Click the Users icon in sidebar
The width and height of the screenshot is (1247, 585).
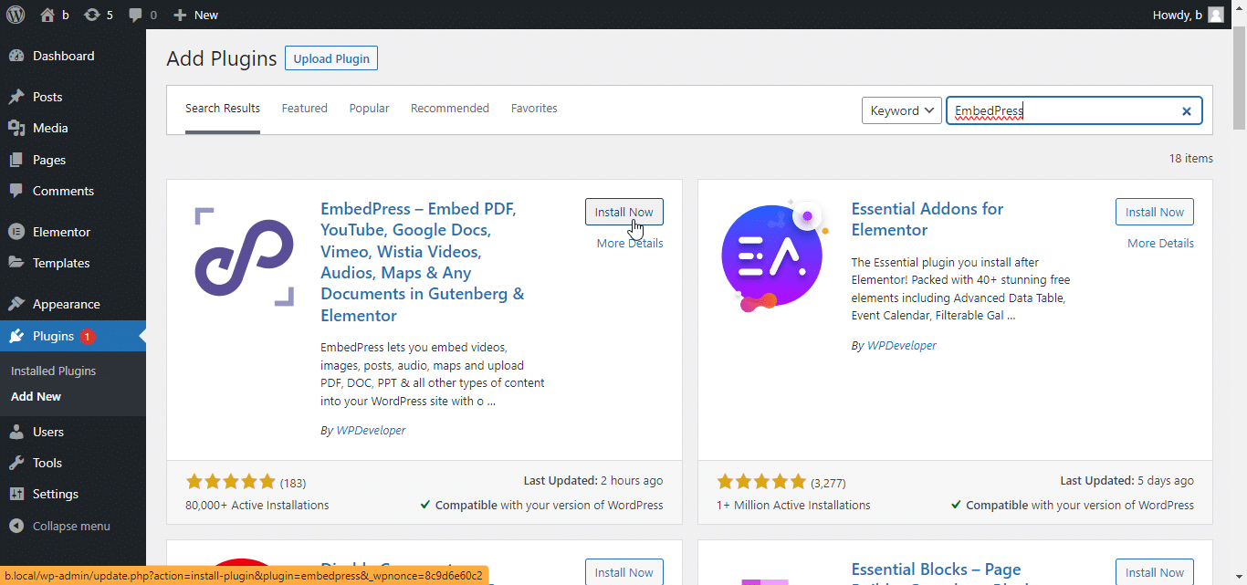coord(16,432)
